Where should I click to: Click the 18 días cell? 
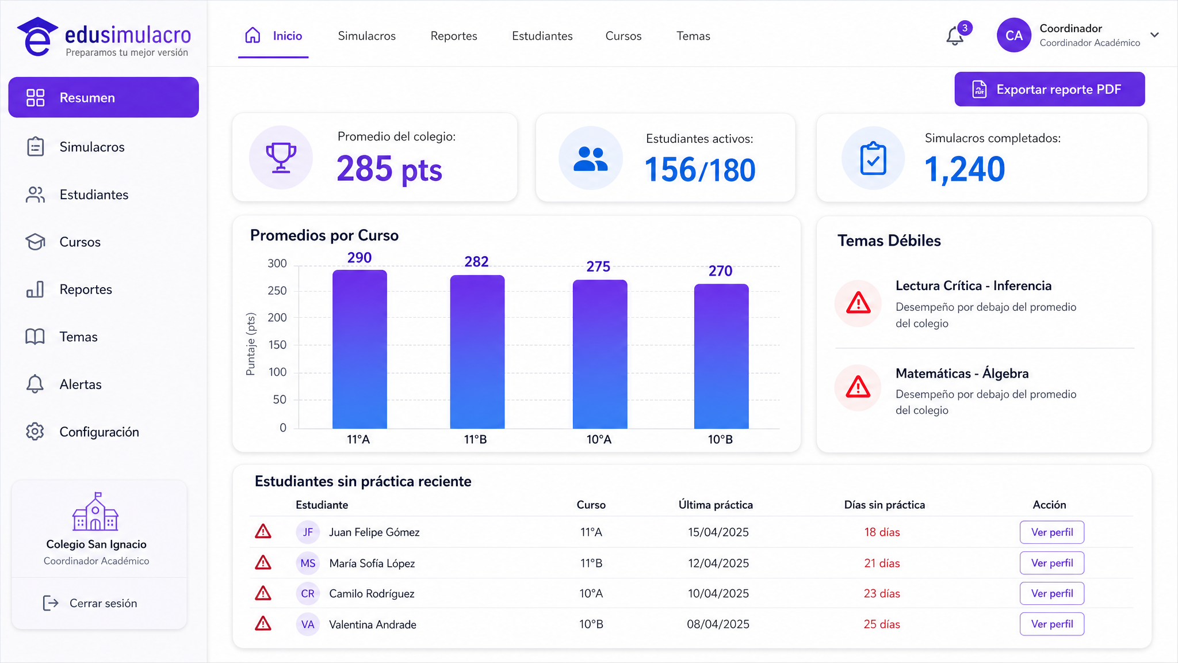pyautogui.click(x=882, y=532)
